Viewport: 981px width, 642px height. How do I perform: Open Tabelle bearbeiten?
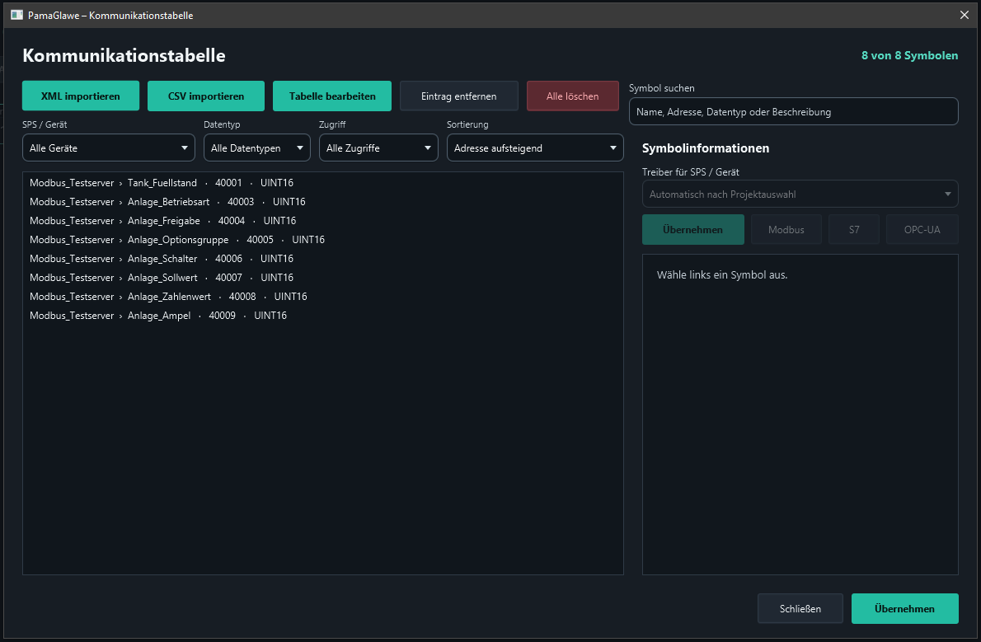point(332,96)
